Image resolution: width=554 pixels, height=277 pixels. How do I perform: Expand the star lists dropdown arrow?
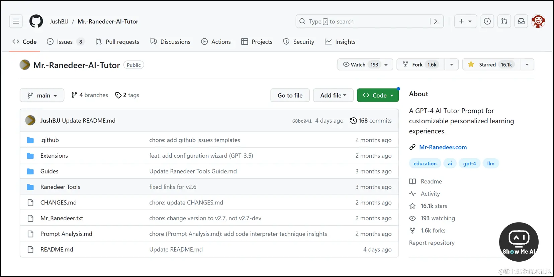527,64
